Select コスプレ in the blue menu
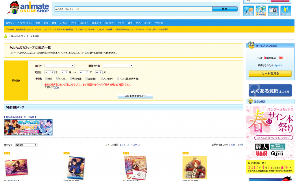Screen dimensions: 296x181 (147, 23)
